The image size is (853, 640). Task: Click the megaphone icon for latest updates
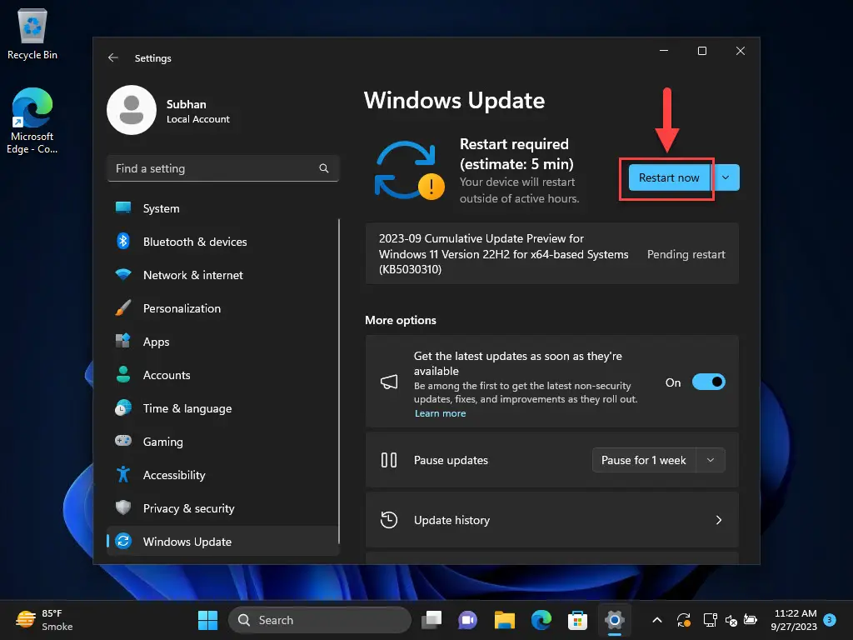pyautogui.click(x=389, y=382)
